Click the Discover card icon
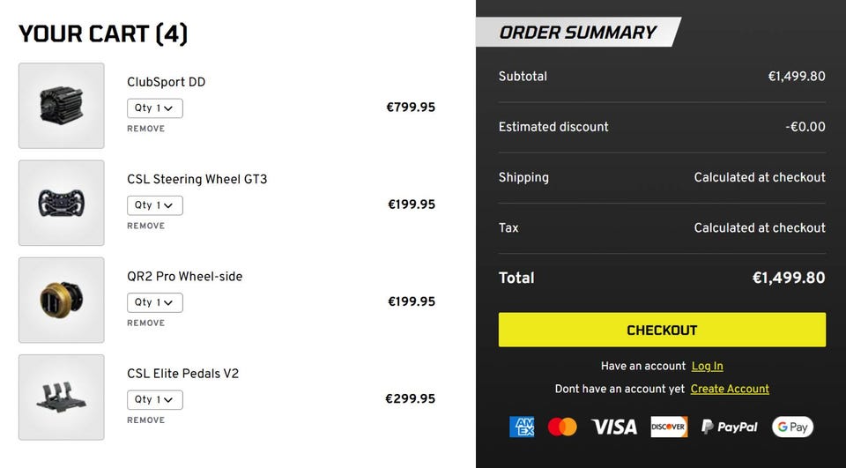Image resolution: width=846 pixels, height=468 pixels. [669, 427]
